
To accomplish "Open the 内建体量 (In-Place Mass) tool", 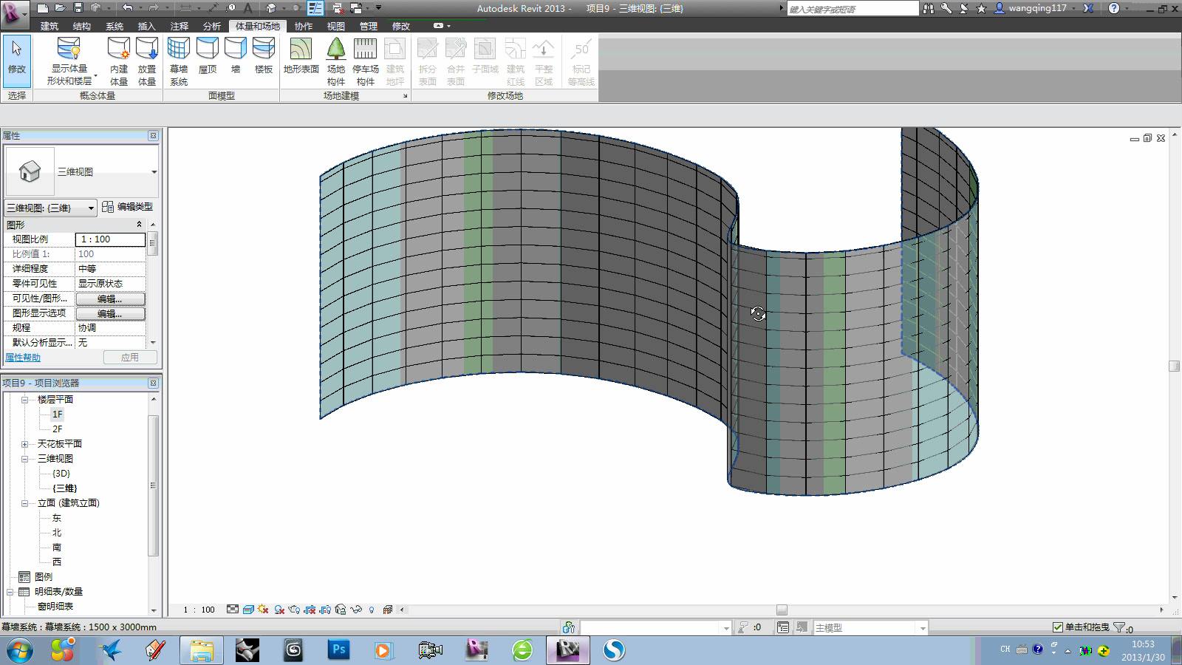I will pos(116,59).
